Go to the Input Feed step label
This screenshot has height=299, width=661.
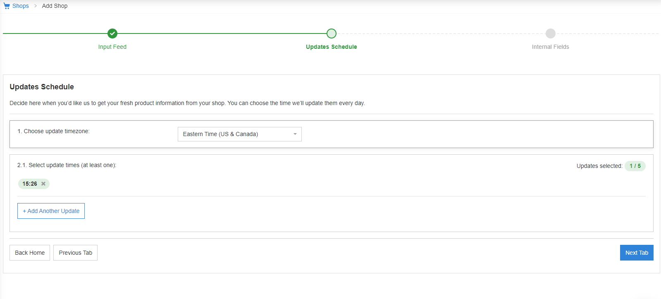click(x=112, y=47)
